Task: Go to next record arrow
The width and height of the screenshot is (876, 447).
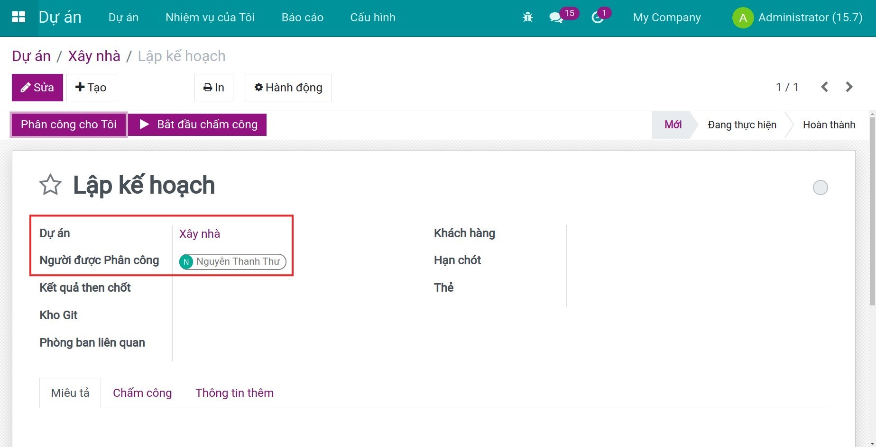Action: [849, 87]
